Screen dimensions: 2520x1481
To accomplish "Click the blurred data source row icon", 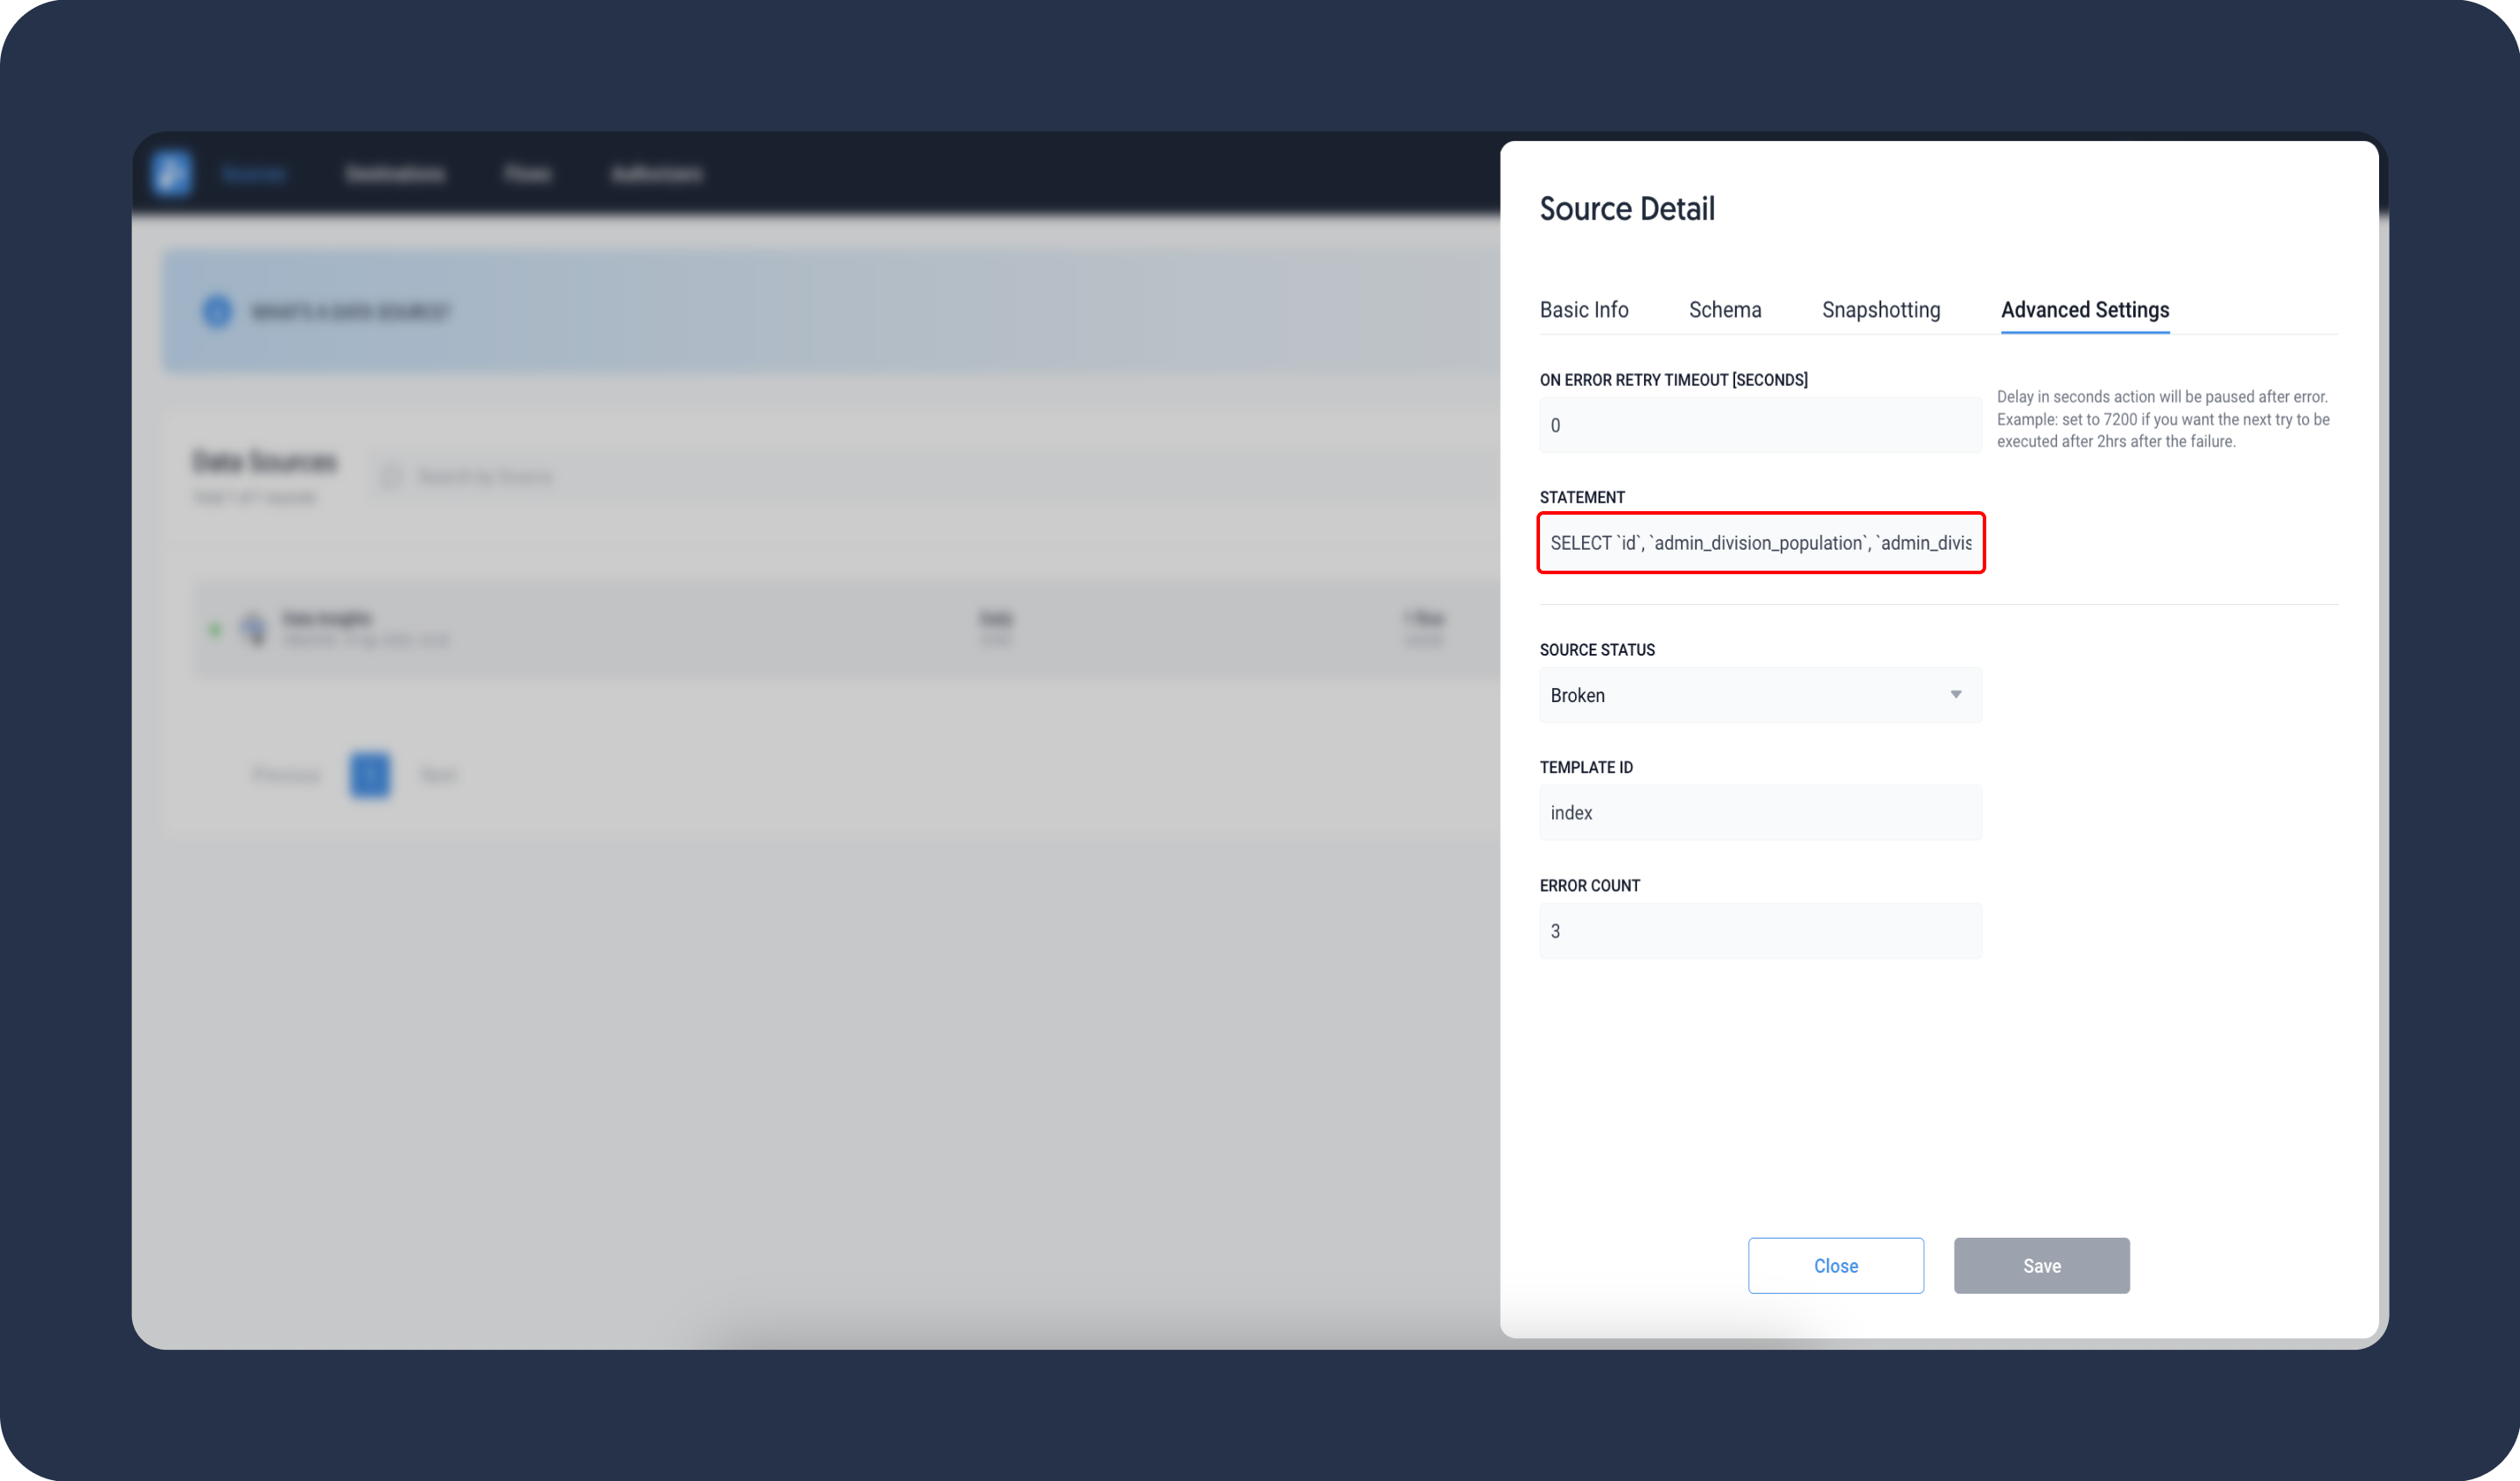I will pos(254,628).
